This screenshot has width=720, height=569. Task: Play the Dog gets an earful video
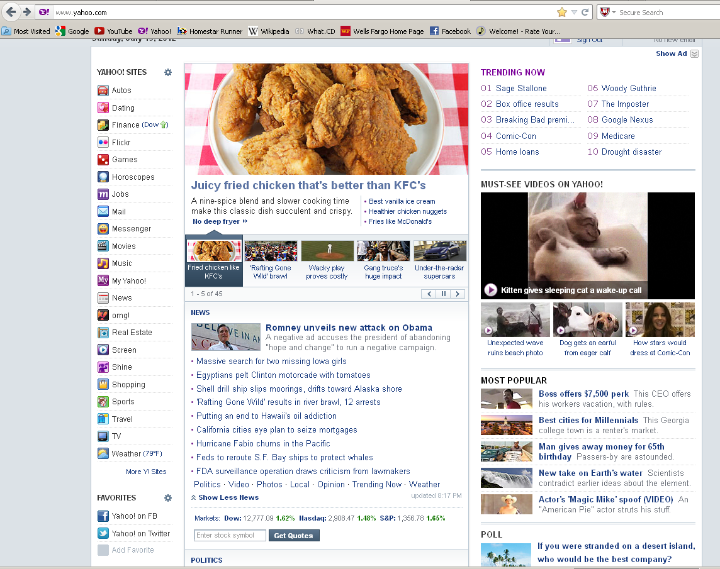(x=587, y=320)
